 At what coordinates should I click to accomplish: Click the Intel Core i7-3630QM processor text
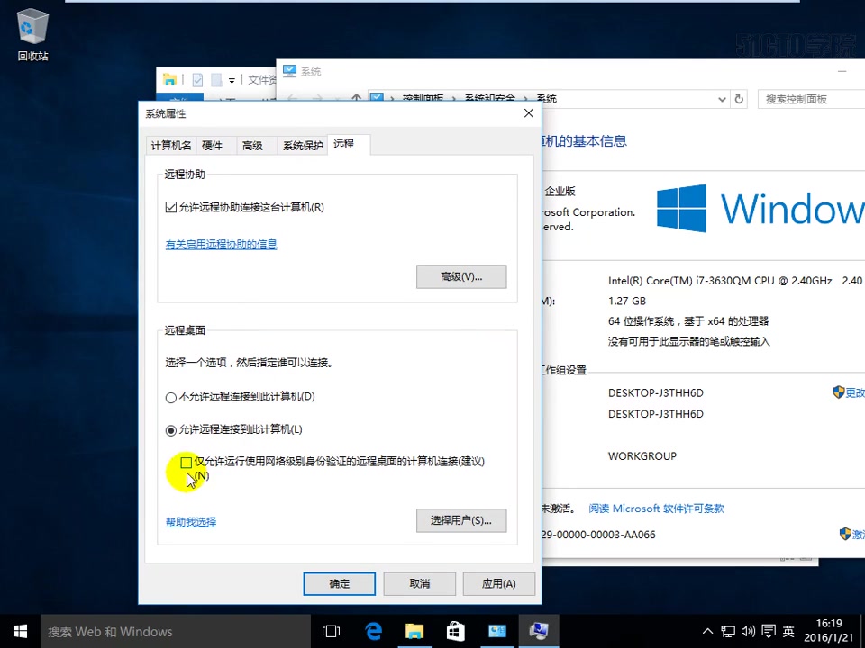720,281
